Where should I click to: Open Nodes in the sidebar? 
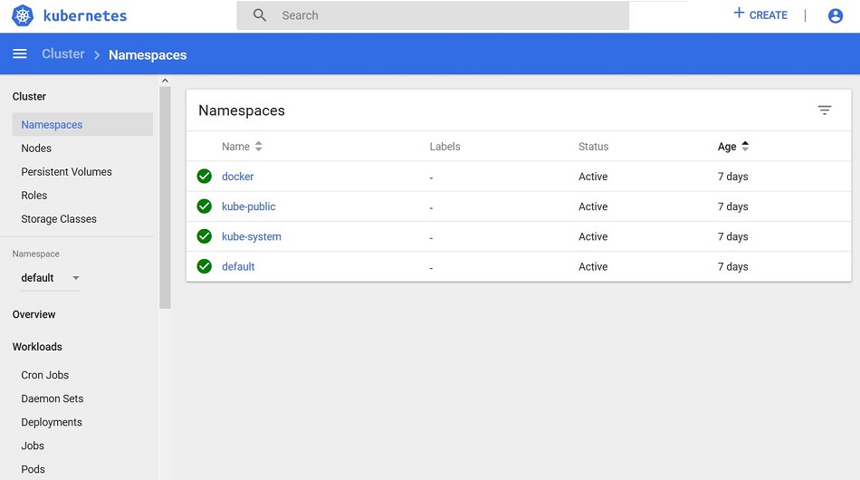[36, 149]
